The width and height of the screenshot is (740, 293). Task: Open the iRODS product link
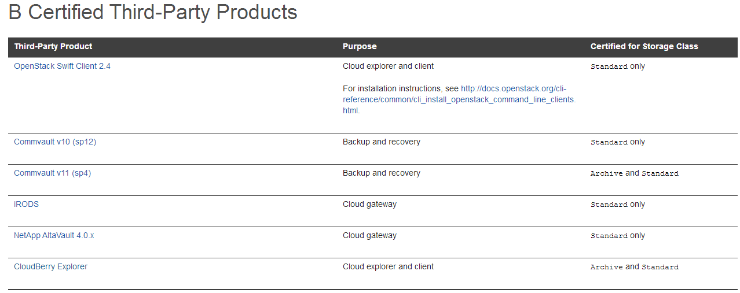click(x=26, y=204)
